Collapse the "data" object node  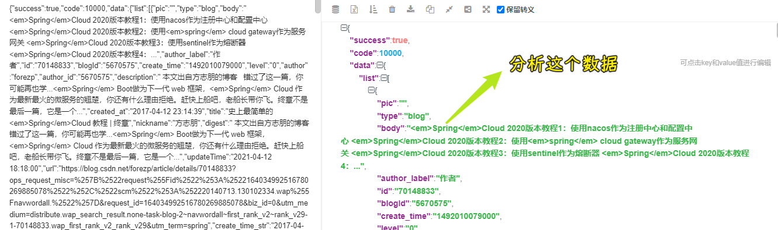(379, 66)
